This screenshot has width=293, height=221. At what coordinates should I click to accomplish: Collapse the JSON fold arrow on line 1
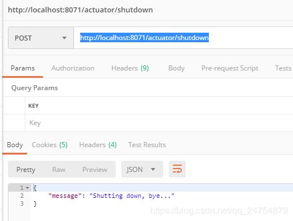pos(28,188)
